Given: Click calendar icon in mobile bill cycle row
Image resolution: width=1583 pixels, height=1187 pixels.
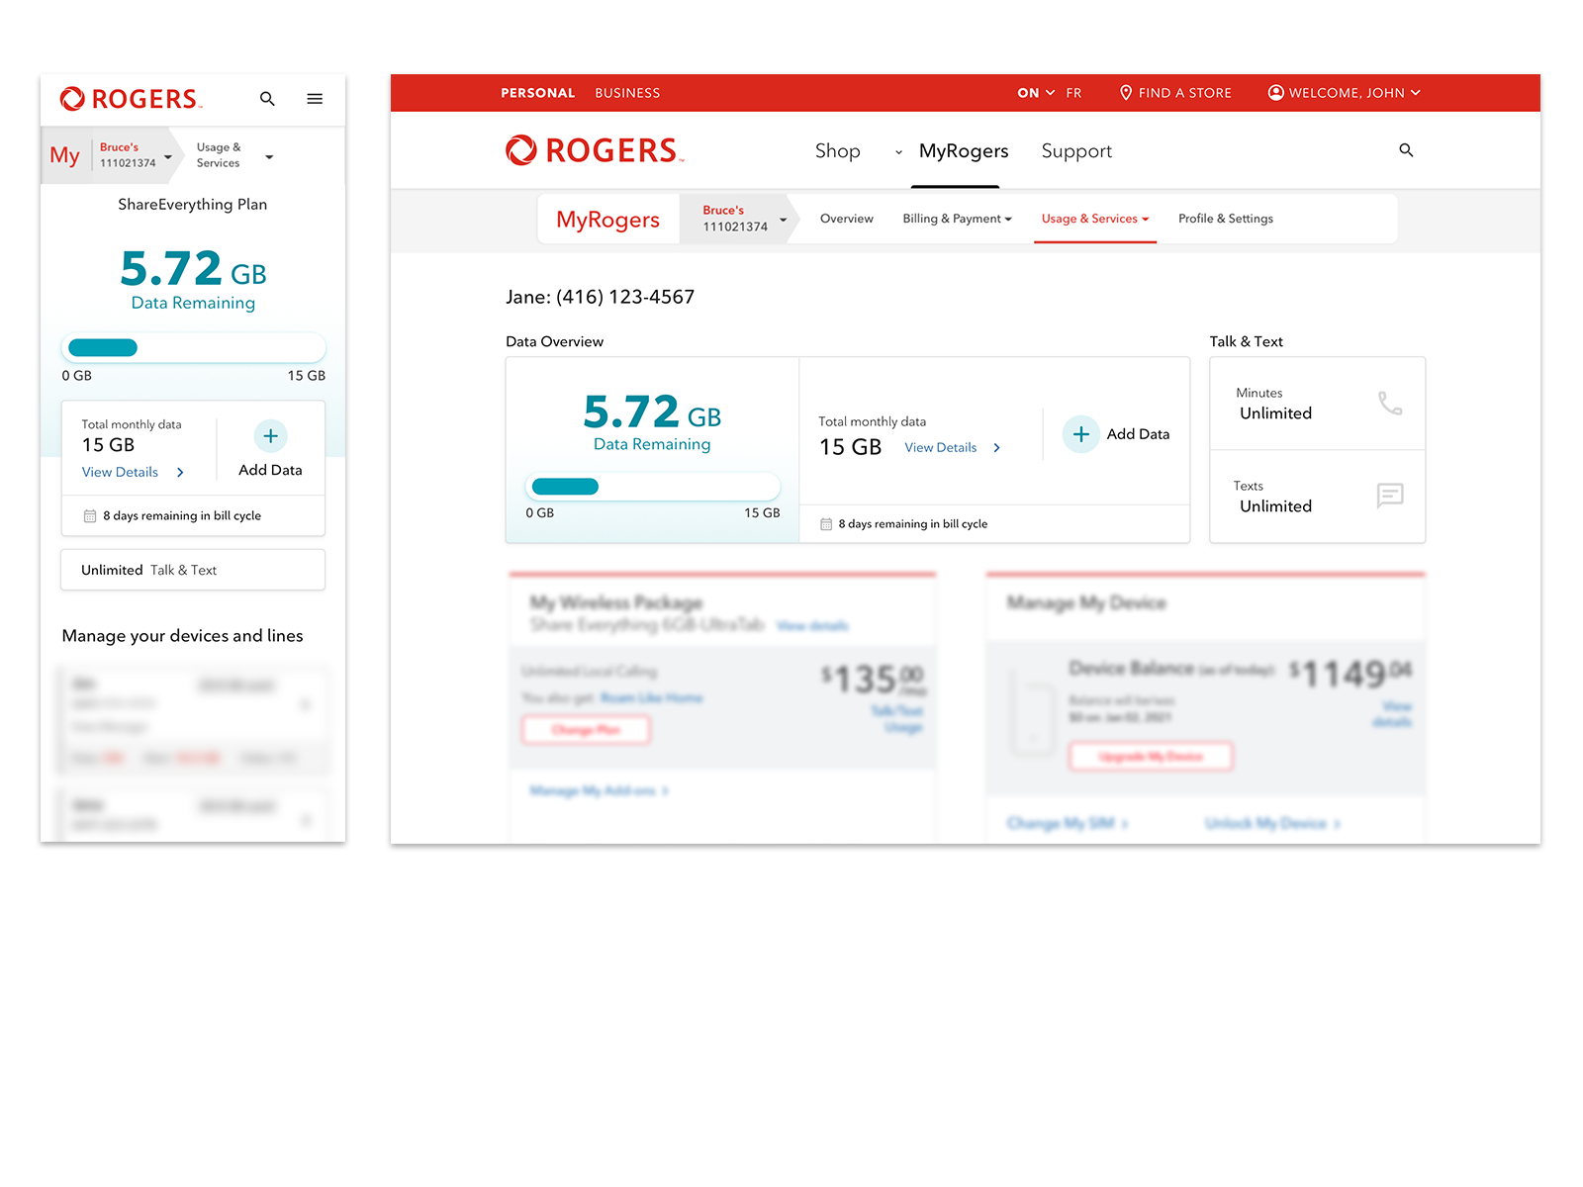Looking at the screenshot, I should tap(90, 516).
